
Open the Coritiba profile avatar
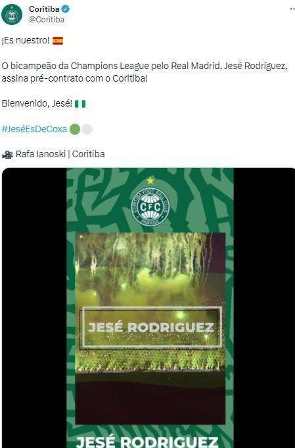click(x=12, y=14)
